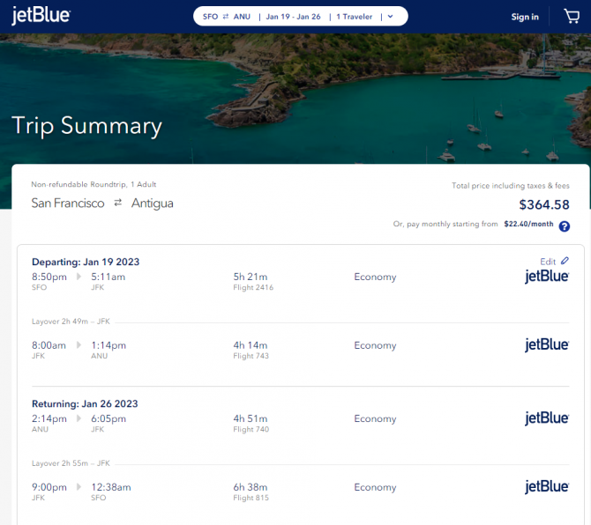591x525 pixels.
Task: Click the 6h 38m duration
Action: [x=251, y=487]
